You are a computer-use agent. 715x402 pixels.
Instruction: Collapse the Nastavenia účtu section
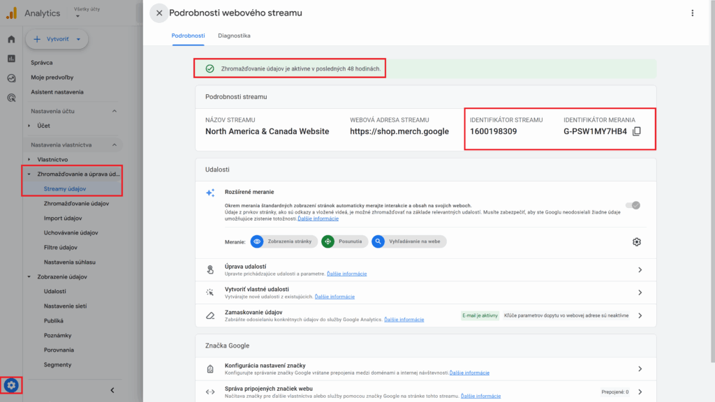115,111
